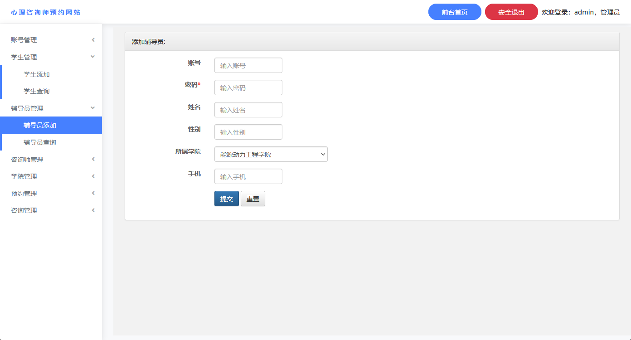Submit the form with 提交
This screenshot has width=631, height=340.
tap(227, 199)
